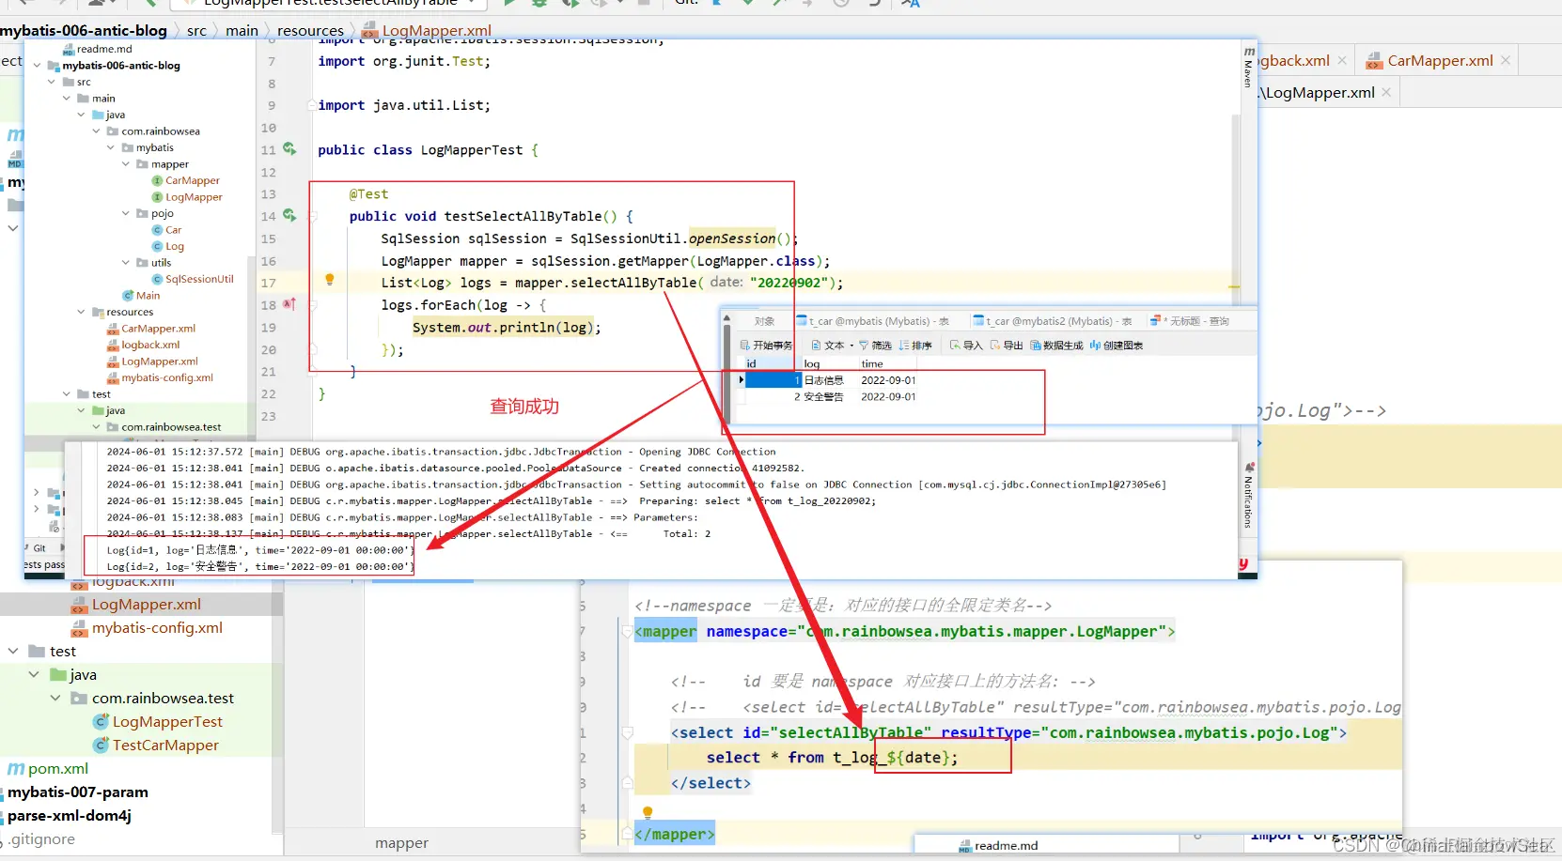The width and height of the screenshot is (1562, 861).
Task: Click 创建图表 in the Navicat toolbar
Action: coord(1117,346)
